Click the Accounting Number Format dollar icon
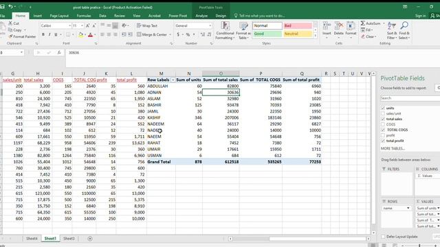 pos(178,34)
